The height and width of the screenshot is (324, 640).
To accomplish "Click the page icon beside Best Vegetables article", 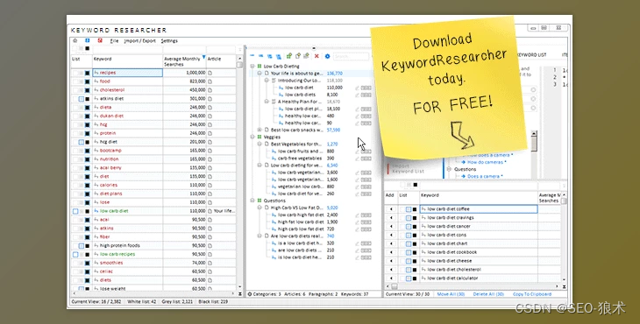I will [x=267, y=144].
